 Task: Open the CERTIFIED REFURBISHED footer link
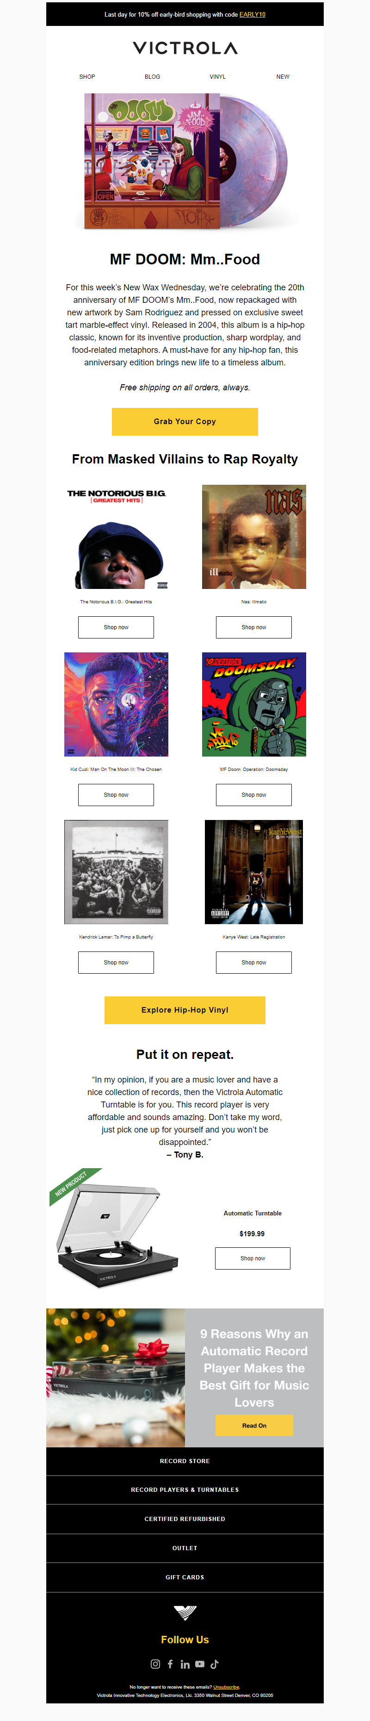185,1518
